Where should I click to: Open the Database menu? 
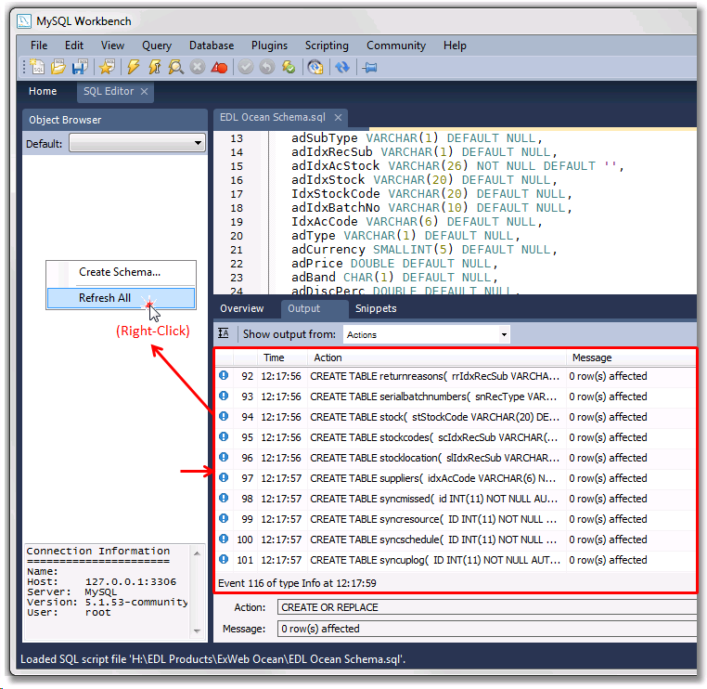tap(212, 45)
